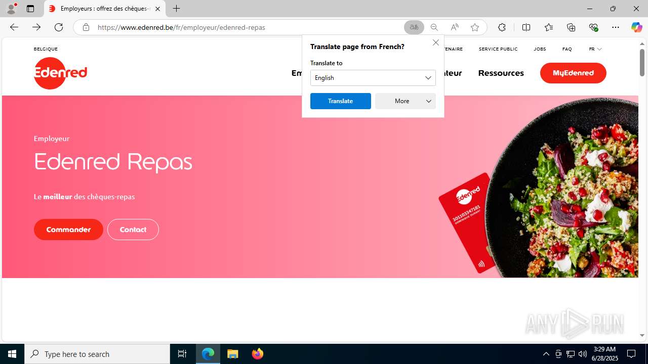The height and width of the screenshot is (364, 648).
Task: Open the Translate to language dropdown
Action: click(x=373, y=78)
